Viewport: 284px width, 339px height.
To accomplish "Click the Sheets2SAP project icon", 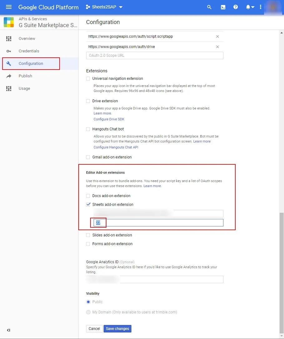I will point(88,7).
